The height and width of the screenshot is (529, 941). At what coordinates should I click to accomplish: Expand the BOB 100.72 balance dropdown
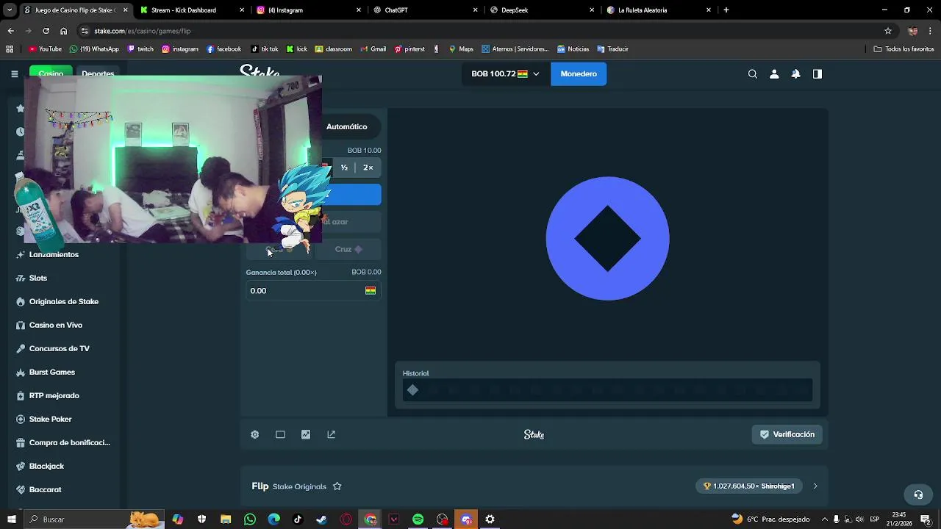536,73
